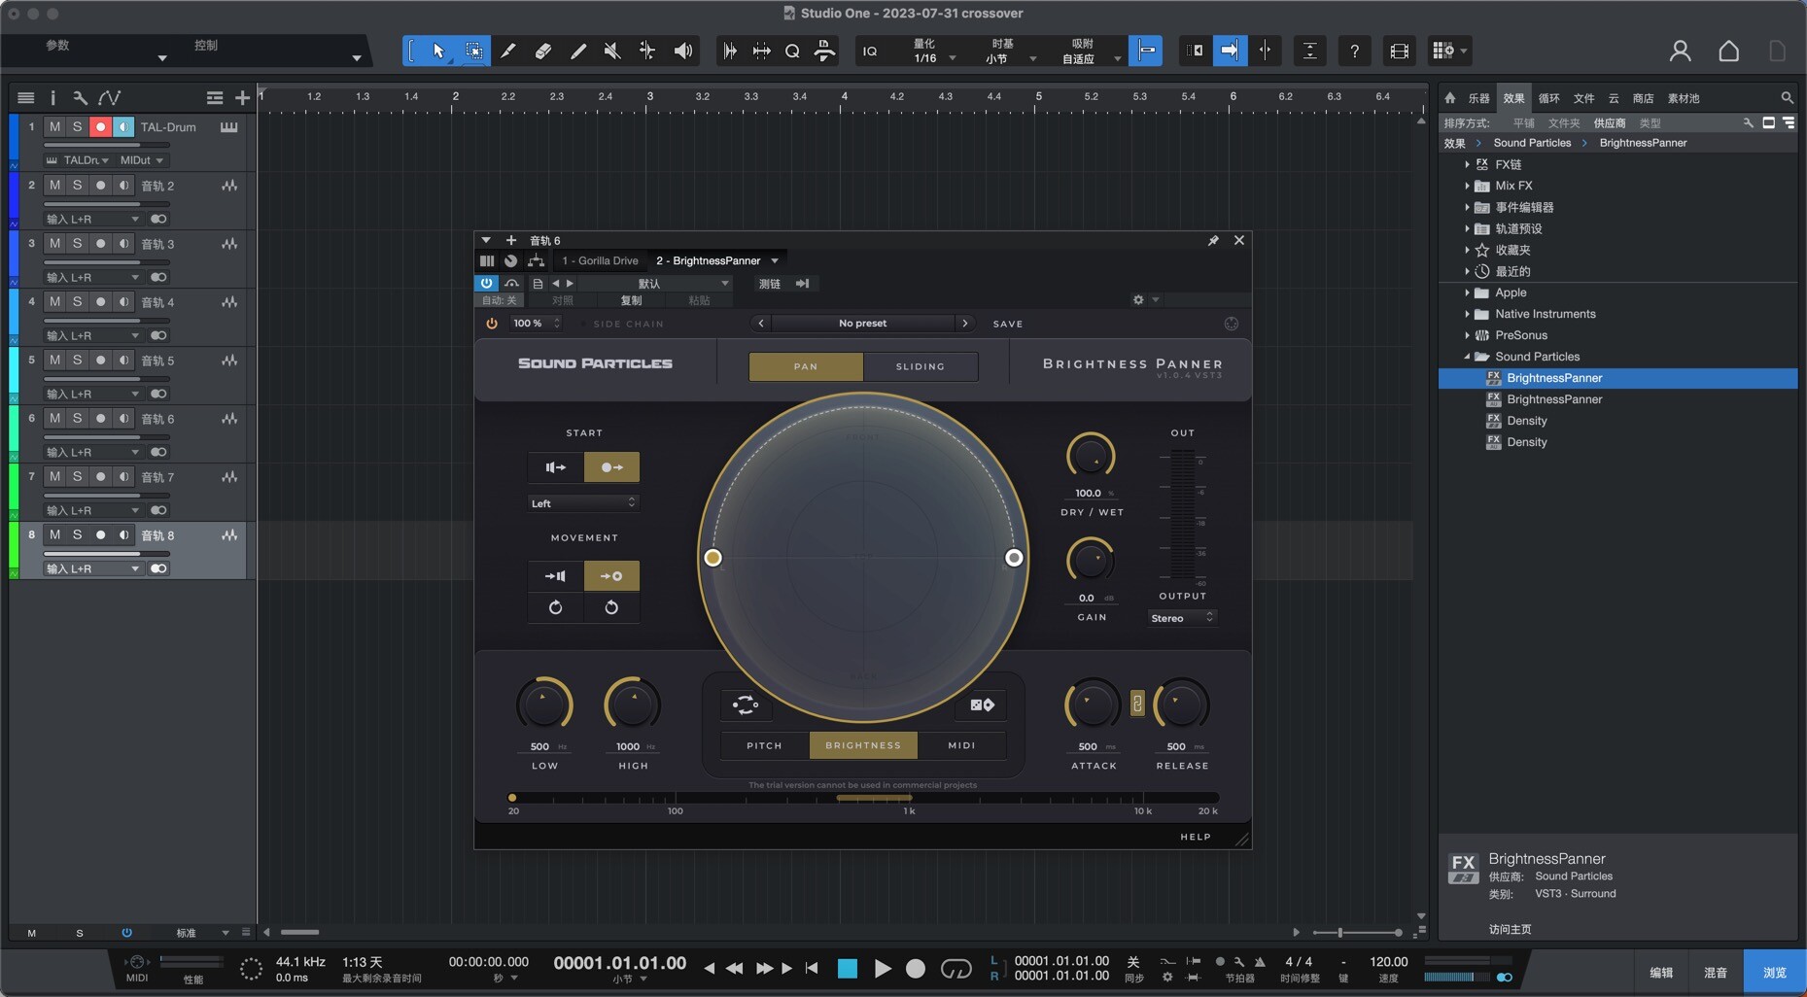Open the Start position Left dropdown
Screen dimensions: 1807x997
coord(583,502)
